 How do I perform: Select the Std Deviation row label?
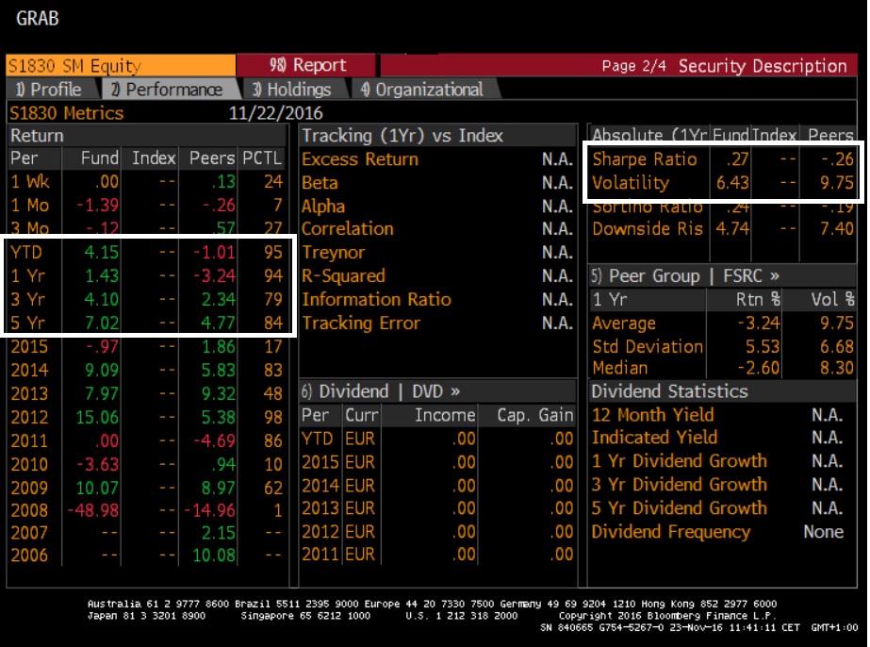tap(648, 346)
